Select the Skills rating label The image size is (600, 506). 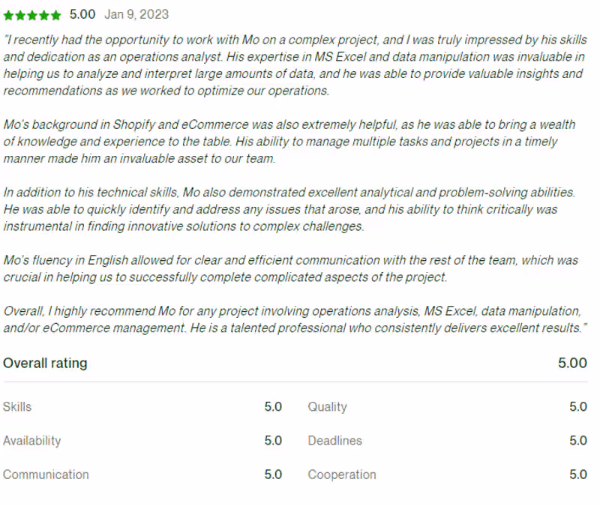coord(17,407)
